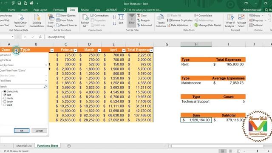Image resolution: width=272 pixels, height=153 pixels.
Task: Open the Total Expenses filter dropdown
Action: (x=151, y=50)
